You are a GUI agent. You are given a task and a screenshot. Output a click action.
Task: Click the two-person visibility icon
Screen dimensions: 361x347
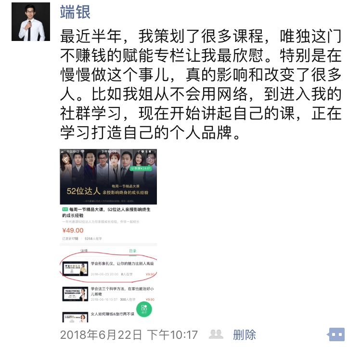pyautogui.click(x=216, y=334)
